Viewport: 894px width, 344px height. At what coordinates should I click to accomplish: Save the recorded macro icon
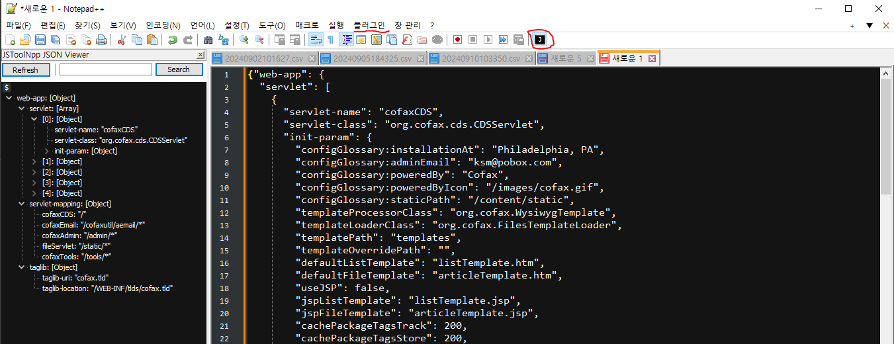[518, 40]
